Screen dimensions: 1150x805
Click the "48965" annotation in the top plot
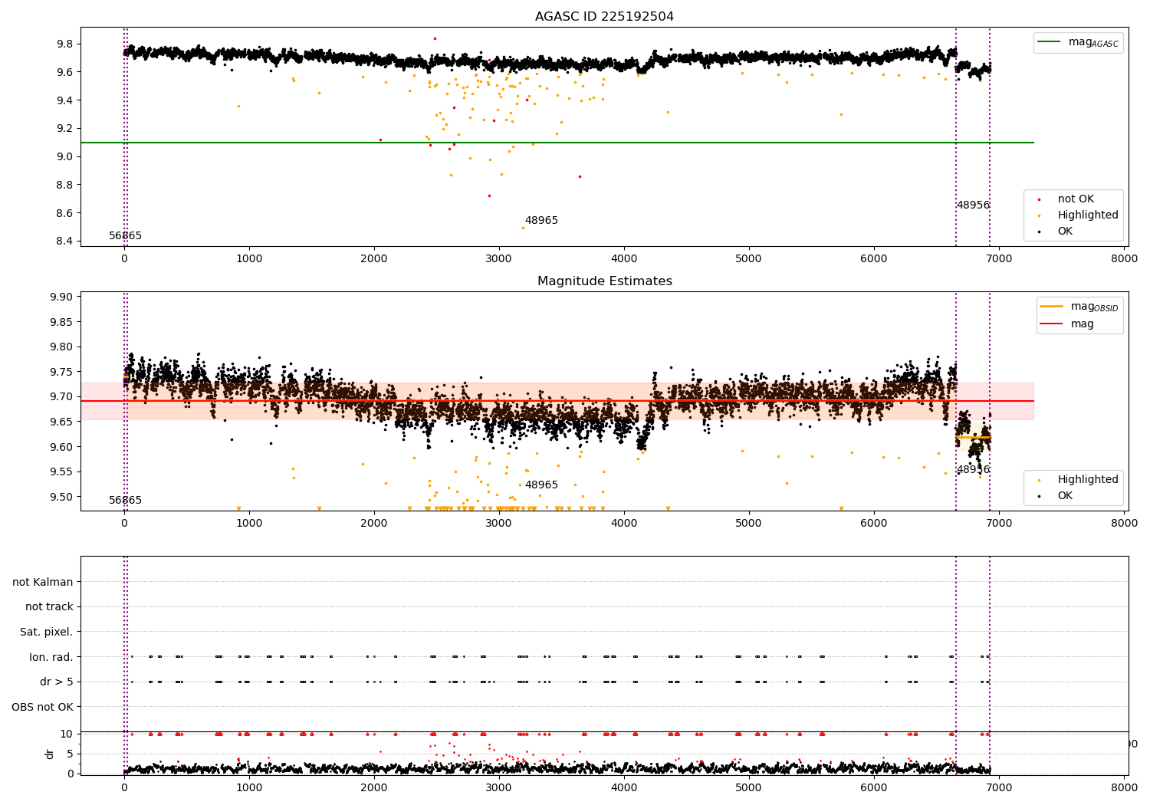[541, 221]
